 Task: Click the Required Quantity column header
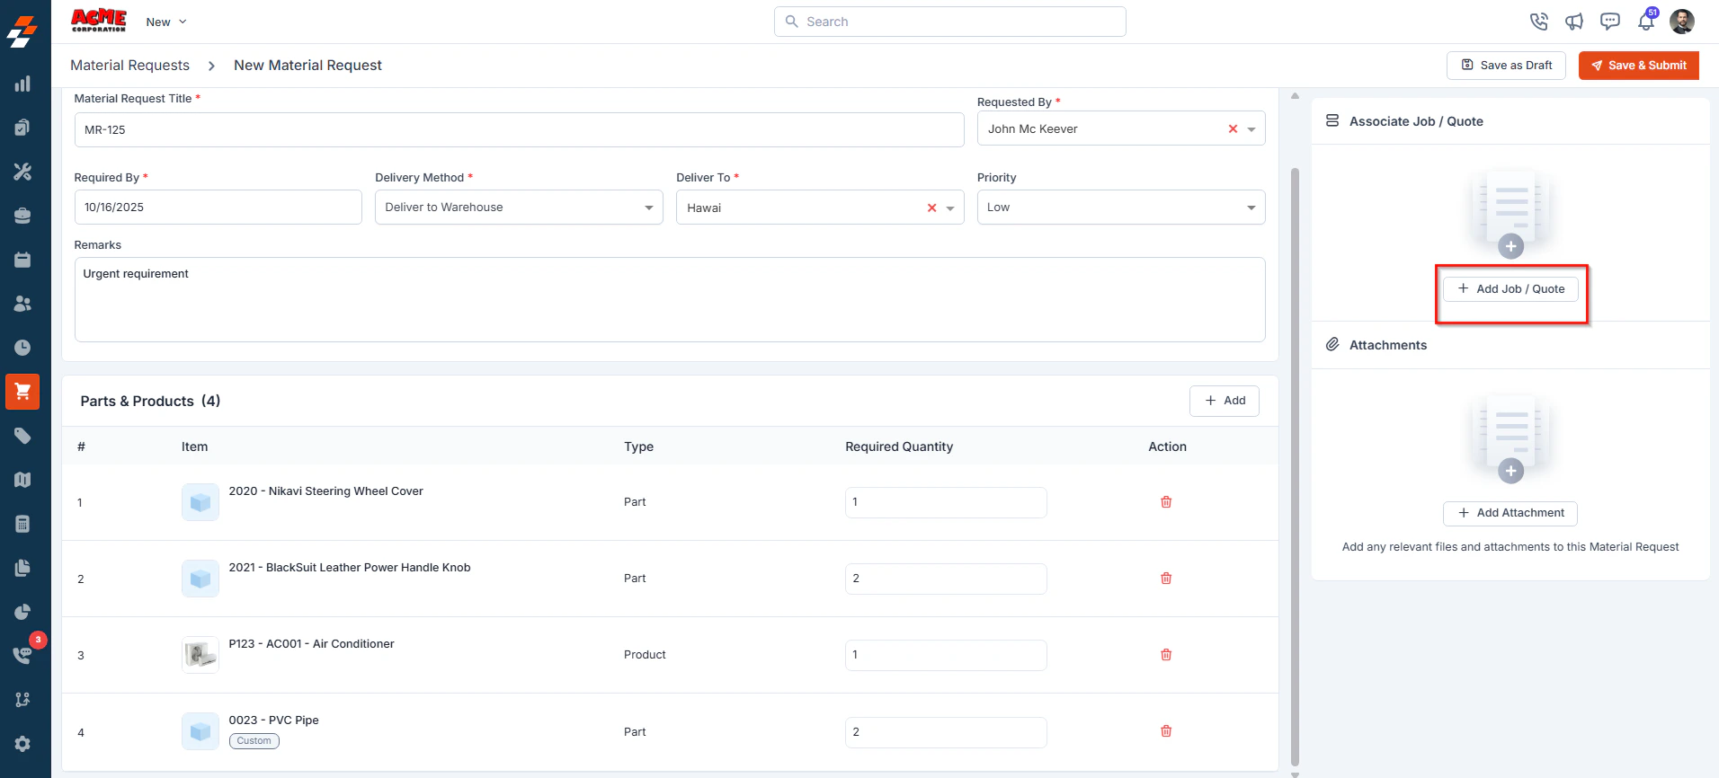899,446
